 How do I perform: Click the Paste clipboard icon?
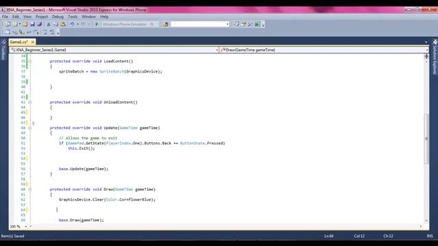pyautogui.click(x=63, y=25)
